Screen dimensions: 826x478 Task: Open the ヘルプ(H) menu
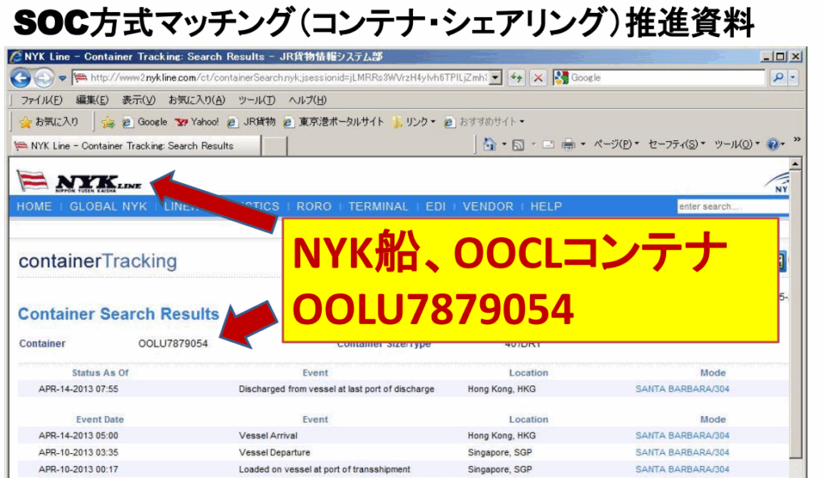307,100
